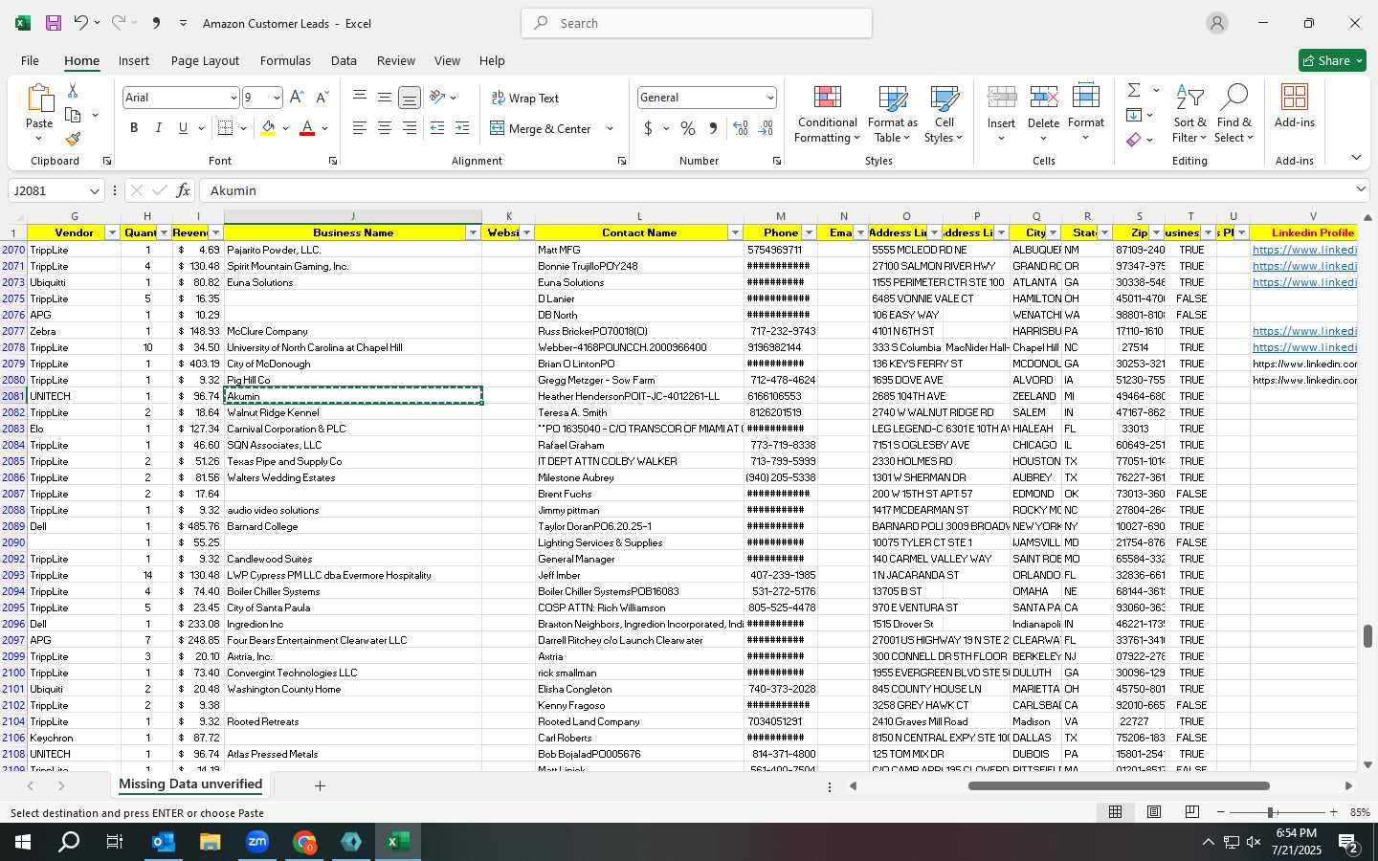
Task: Open the font size dropdown
Action: (277, 98)
